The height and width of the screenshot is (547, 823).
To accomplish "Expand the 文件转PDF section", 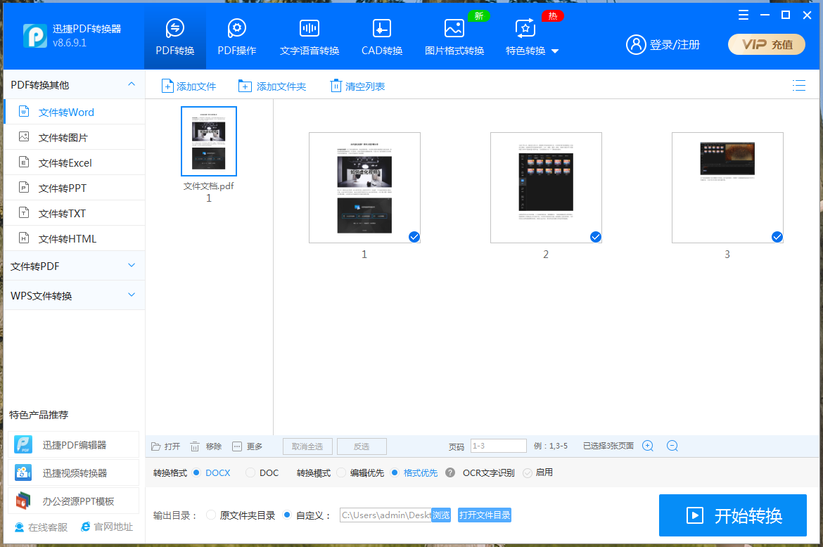I will pyautogui.click(x=74, y=266).
